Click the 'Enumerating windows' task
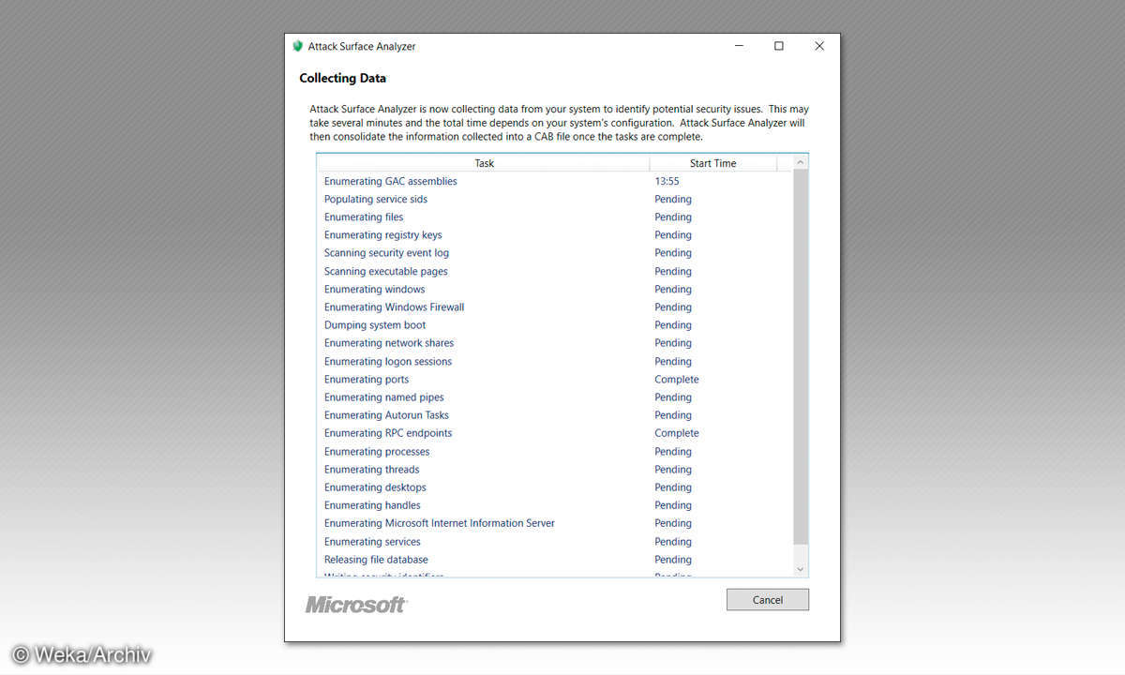The image size is (1125, 675). click(374, 289)
